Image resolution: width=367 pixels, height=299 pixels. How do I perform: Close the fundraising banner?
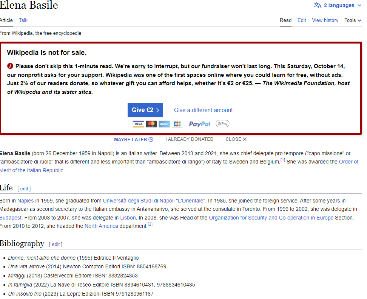click(236, 139)
